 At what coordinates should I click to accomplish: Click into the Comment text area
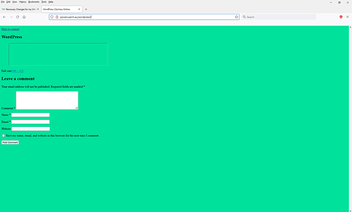[47, 100]
